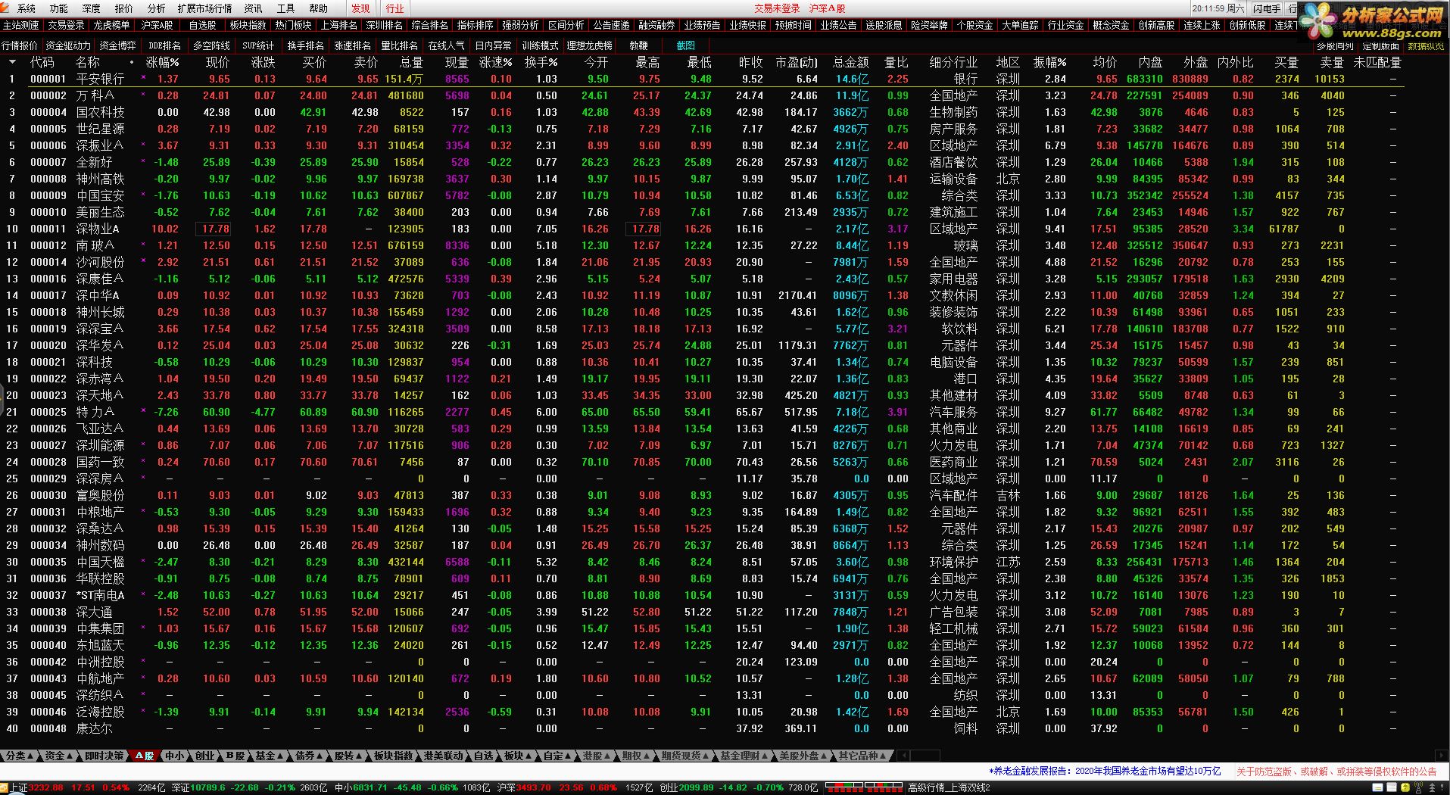Expand the 自定 bottom tab dropdown
The height and width of the screenshot is (795, 1450).
558,756
